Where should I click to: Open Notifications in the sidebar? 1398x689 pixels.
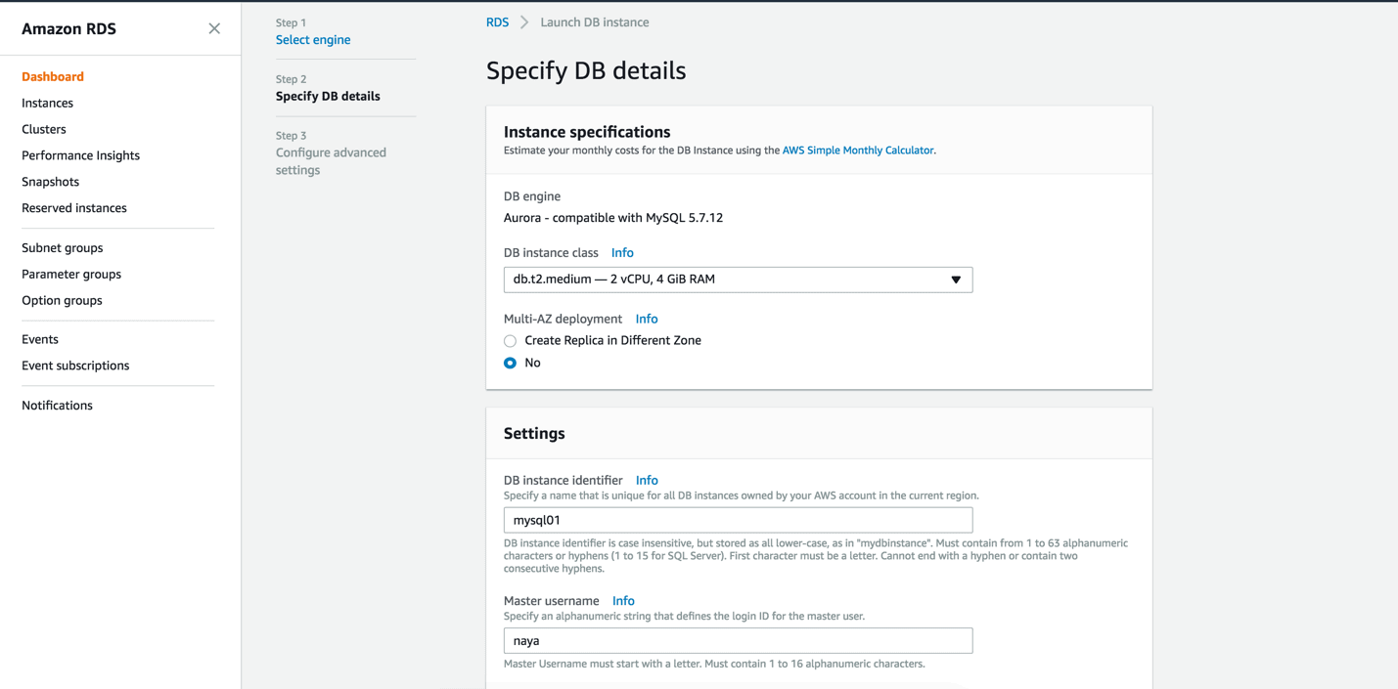[57, 406]
